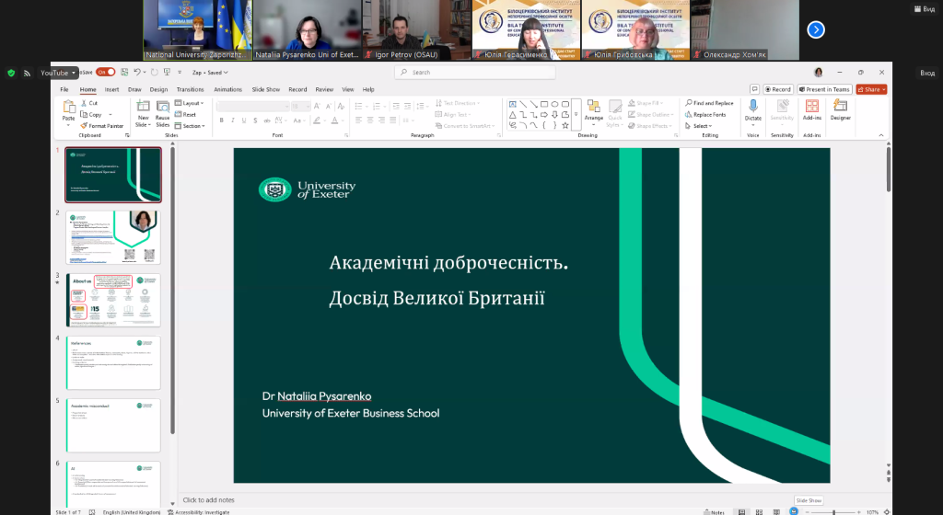Screen dimensions: 943x515
Task: Click the red Share button
Action: 871,89
